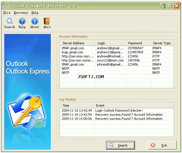Open the Recovery menu
The width and height of the screenshot is (182, 153).
21,13
